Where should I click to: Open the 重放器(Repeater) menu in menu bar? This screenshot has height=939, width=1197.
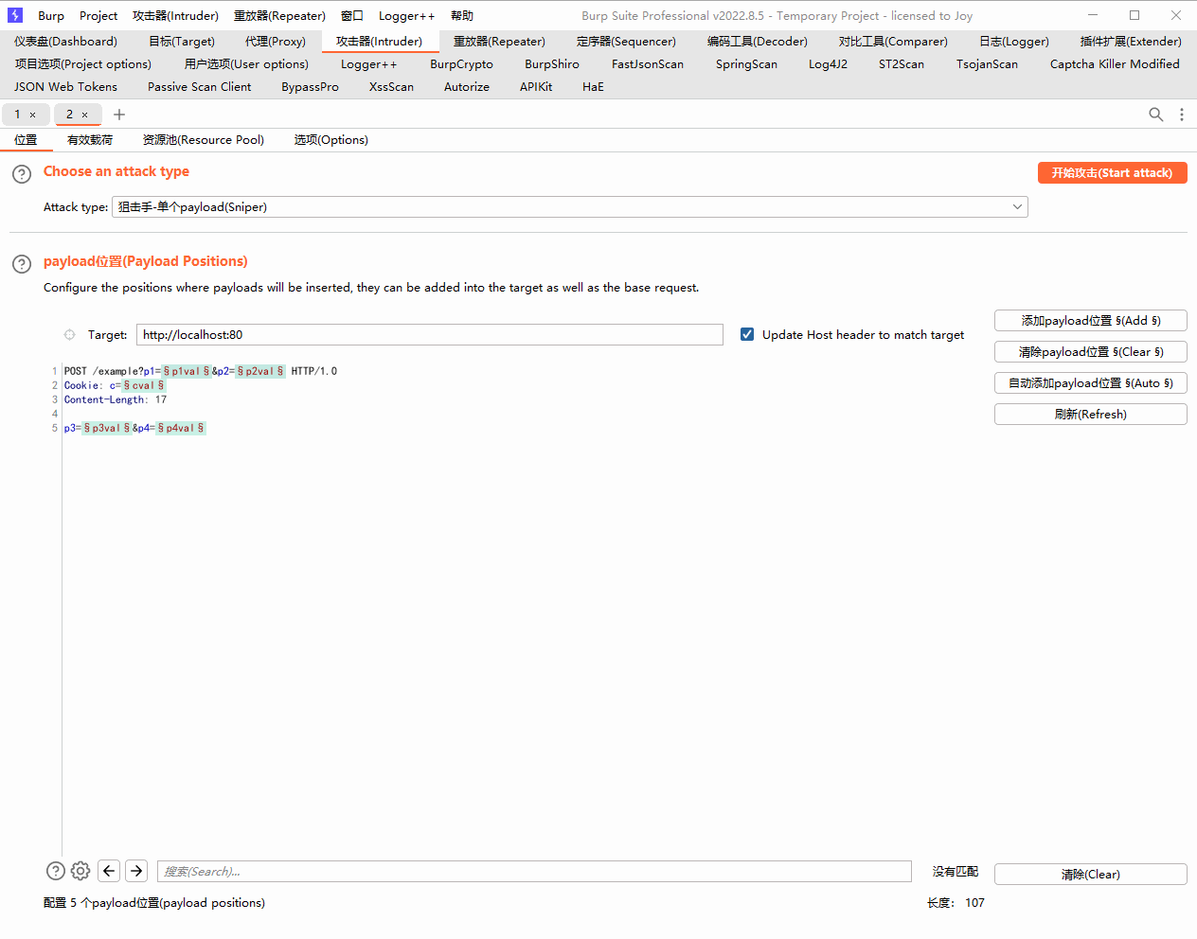click(x=279, y=16)
